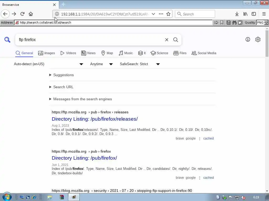Viewport: 269px width, 201px height.
Task: Click into the ftp firefox search field
Action: [89, 40]
